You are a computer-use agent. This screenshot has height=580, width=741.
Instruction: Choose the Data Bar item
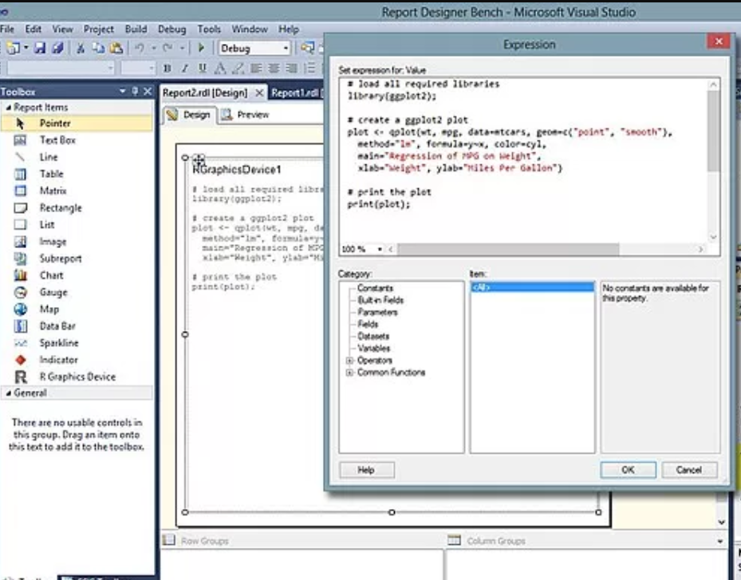click(77, 326)
